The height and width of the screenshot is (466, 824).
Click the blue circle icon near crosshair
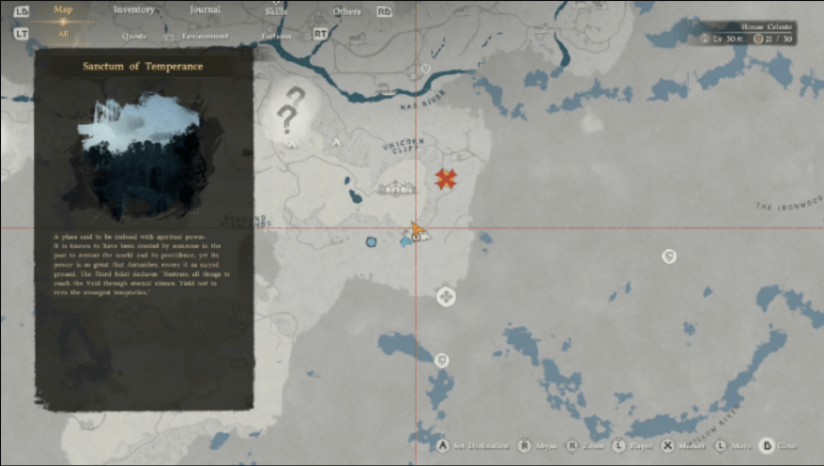(x=370, y=242)
